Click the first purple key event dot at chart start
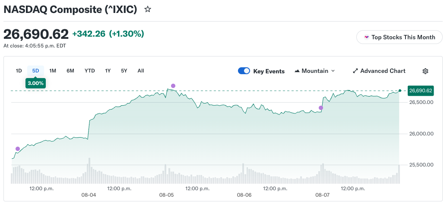The image size is (447, 204). click(x=18, y=149)
